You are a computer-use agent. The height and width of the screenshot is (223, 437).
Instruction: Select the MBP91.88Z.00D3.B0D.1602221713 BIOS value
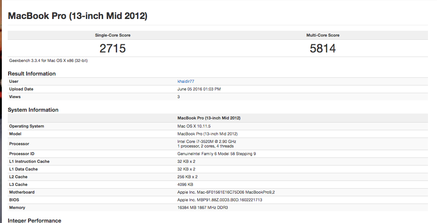(219, 200)
